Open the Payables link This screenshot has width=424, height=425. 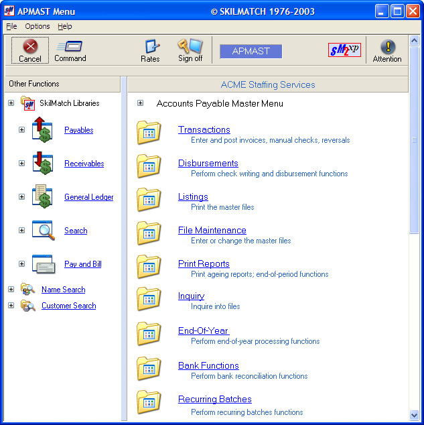point(79,130)
